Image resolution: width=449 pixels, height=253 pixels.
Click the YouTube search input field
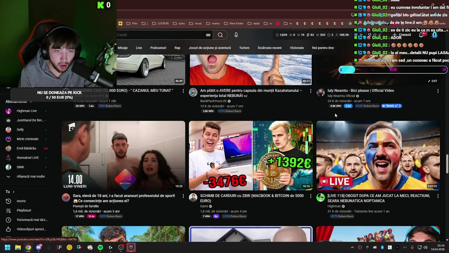click(x=160, y=35)
